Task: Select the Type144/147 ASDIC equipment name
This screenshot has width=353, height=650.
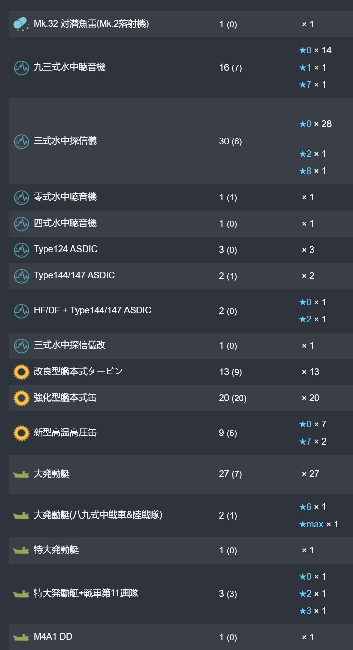Action: (x=74, y=275)
